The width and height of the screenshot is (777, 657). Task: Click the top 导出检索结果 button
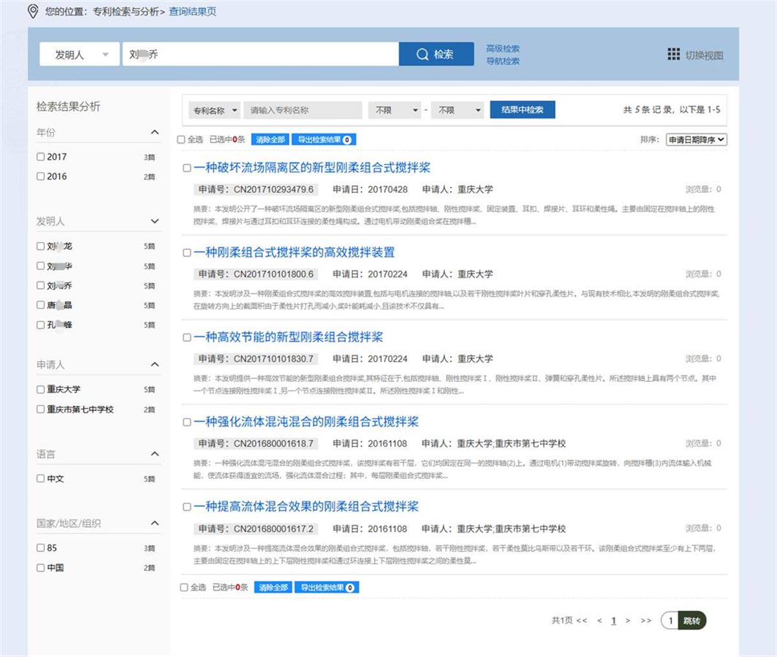324,140
